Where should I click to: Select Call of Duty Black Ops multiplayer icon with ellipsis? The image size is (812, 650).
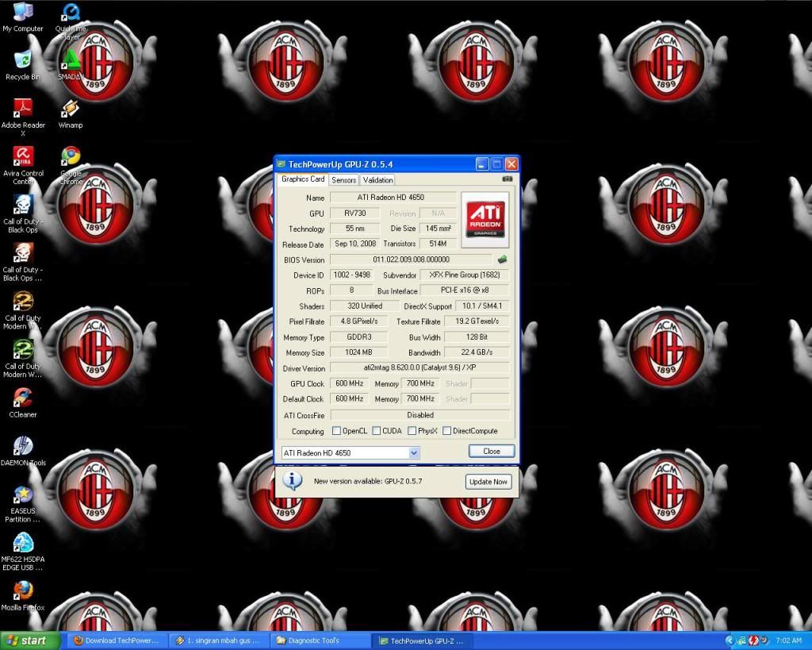[23, 262]
